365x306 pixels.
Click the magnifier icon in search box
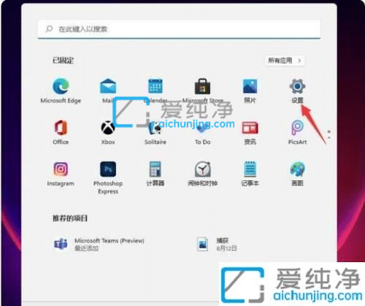click(49, 29)
